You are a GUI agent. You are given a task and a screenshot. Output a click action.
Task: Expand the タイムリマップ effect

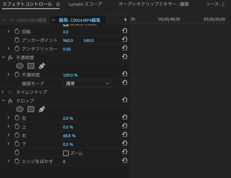pos(3,92)
